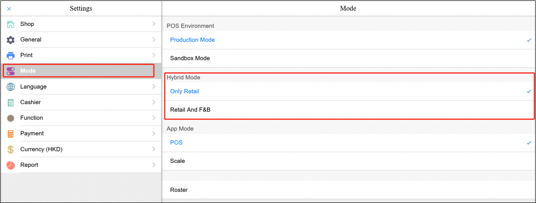Switch Hybrid Mode to Retail And F&B
Image resolution: width=536 pixels, height=203 pixels.
point(190,110)
